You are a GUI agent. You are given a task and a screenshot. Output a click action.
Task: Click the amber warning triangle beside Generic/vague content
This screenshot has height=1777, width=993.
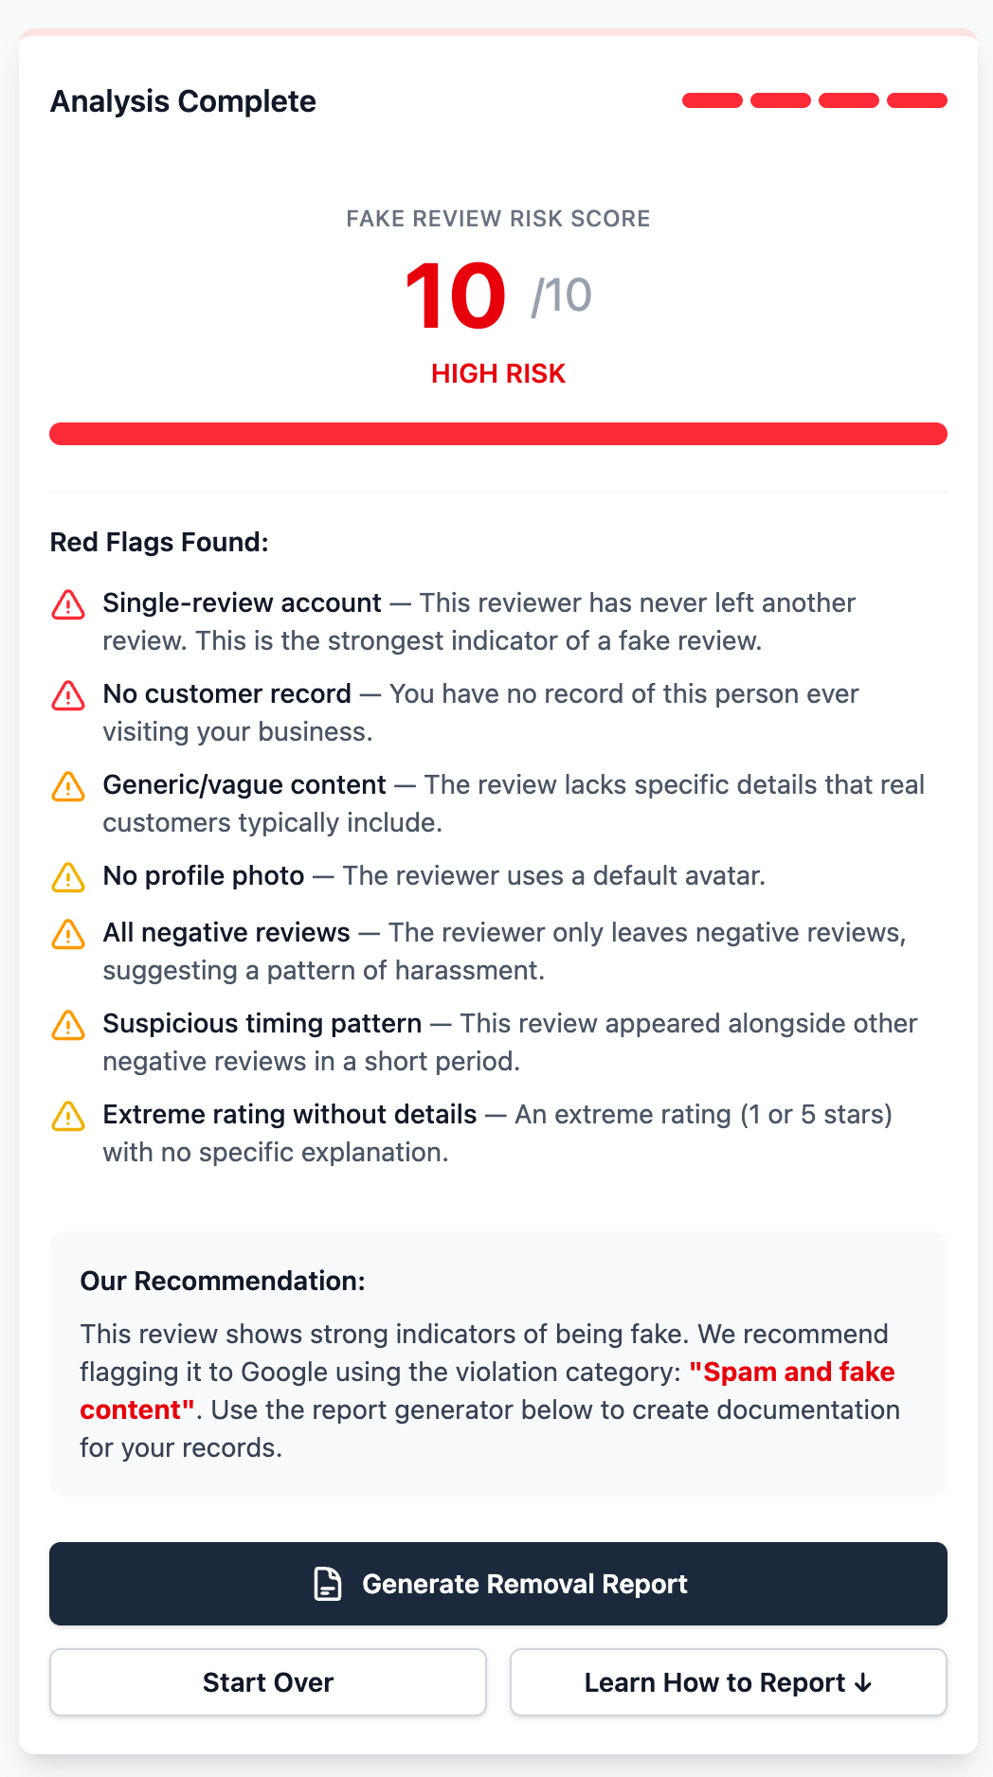pos(68,785)
